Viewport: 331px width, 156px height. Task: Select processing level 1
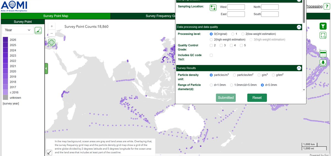pos(233,34)
